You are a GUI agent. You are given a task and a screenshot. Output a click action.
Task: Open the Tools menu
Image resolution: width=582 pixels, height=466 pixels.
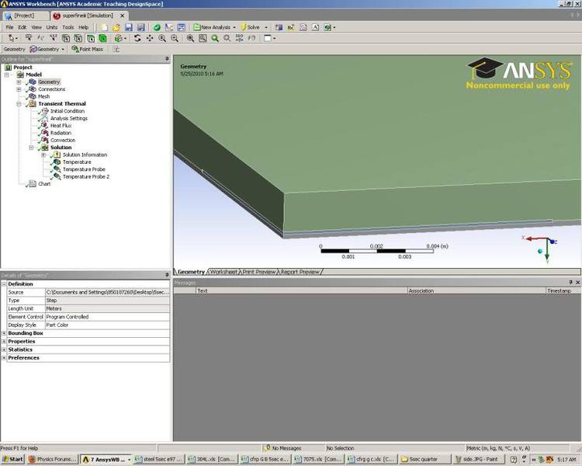(68, 27)
